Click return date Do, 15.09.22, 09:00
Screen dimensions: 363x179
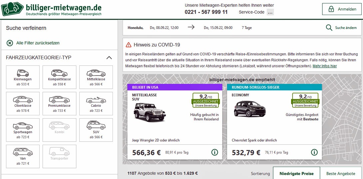(218, 28)
